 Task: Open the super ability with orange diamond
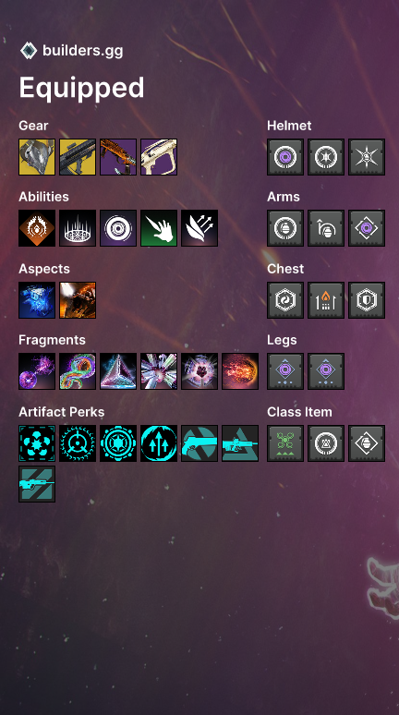[37, 228]
